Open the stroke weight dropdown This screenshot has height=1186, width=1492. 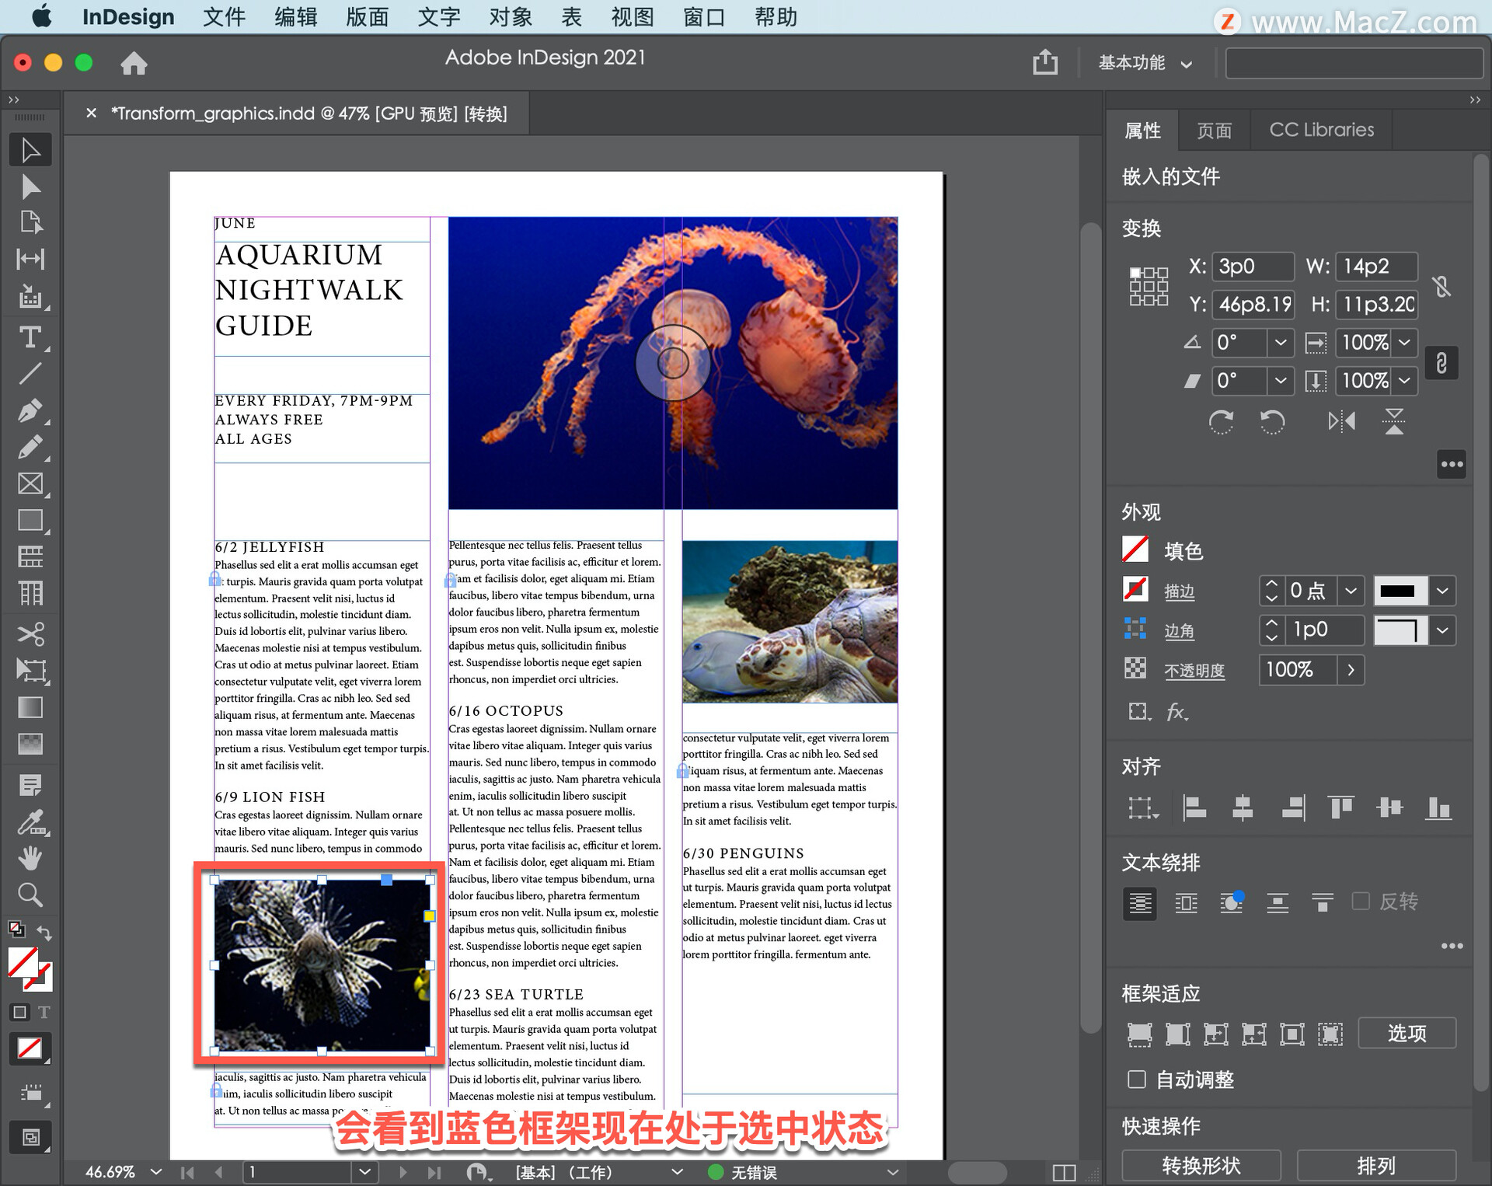1351,591
